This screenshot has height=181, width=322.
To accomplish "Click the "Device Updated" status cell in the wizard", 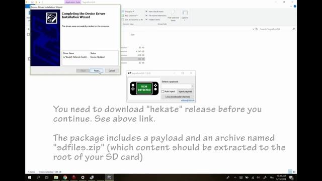I will coord(97,57).
